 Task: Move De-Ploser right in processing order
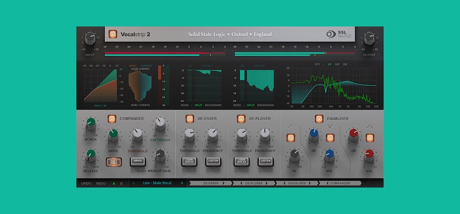click(267, 183)
